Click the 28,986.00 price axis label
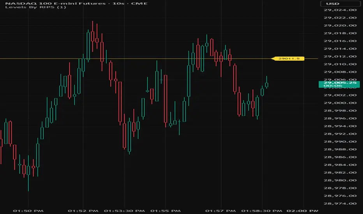The height and width of the screenshot is (214, 363). [340, 157]
